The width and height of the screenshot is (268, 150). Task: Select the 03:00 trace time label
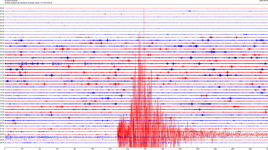(2, 26)
